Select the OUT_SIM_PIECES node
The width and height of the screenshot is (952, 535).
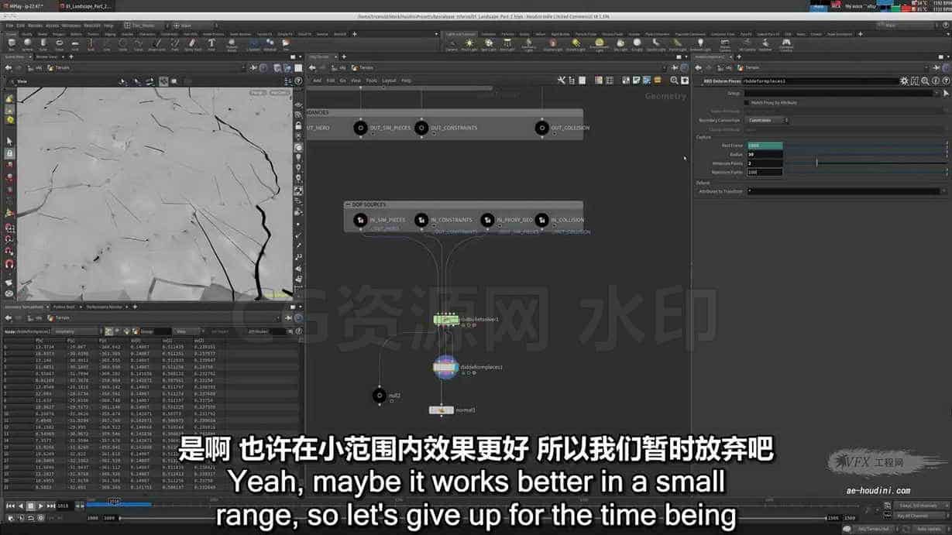tap(360, 128)
